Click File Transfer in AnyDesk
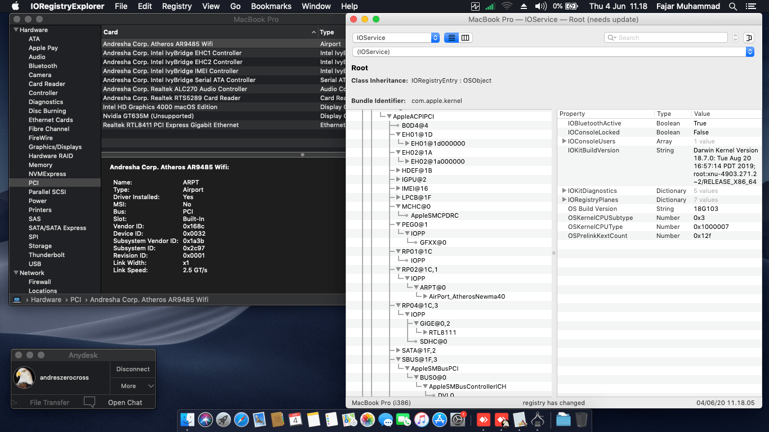 coord(50,402)
